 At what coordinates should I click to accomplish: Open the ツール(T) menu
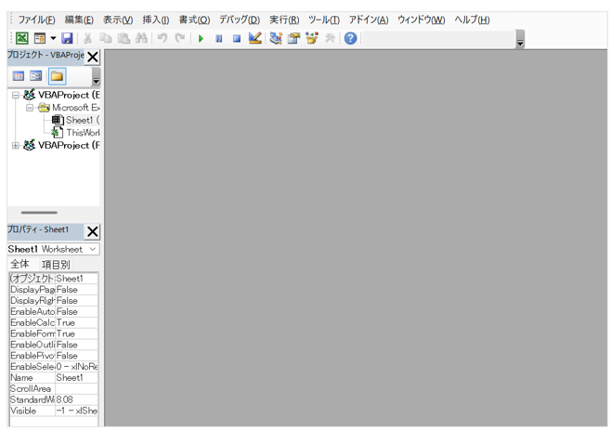[324, 20]
